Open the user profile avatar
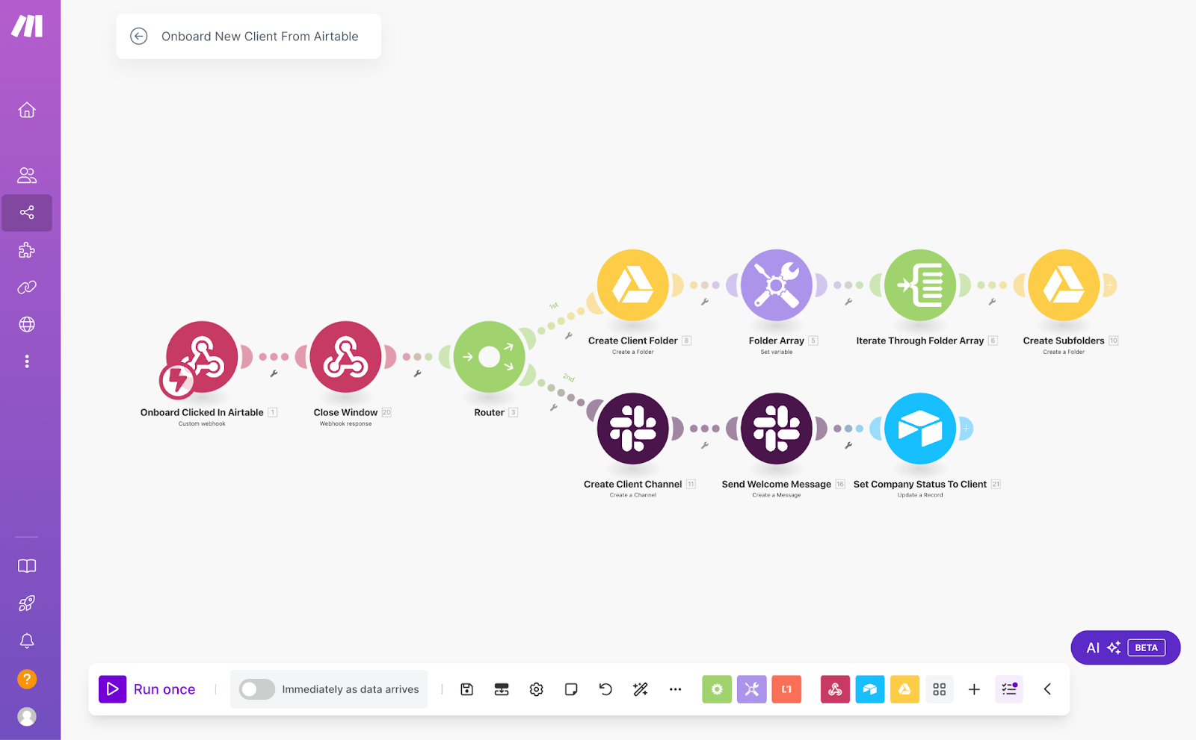 click(x=27, y=717)
